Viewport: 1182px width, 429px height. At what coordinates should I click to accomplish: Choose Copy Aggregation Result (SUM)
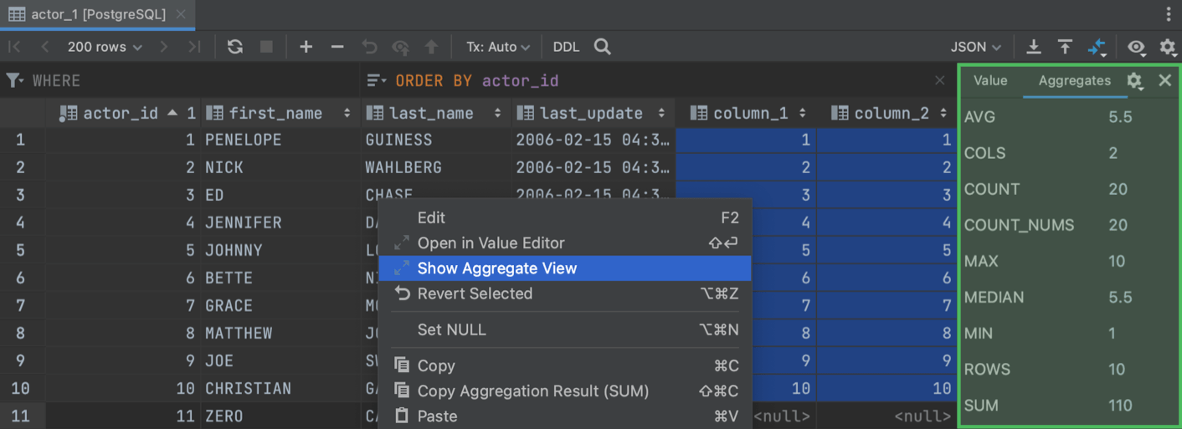click(x=532, y=391)
